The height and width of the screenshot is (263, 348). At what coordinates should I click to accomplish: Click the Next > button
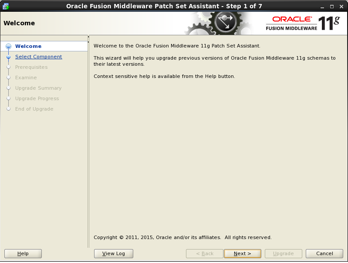242,253
